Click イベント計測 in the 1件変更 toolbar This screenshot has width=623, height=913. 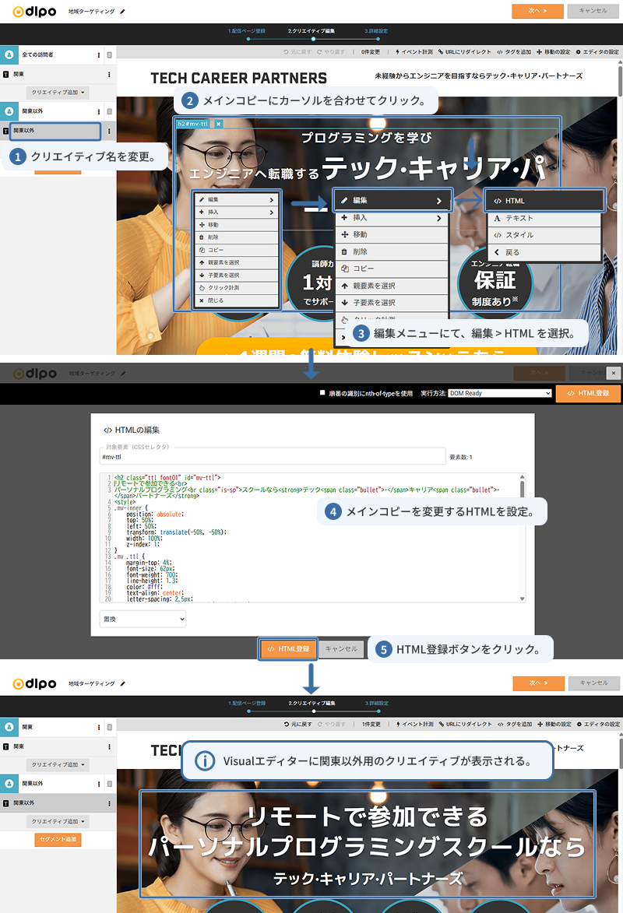click(x=414, y=725)
